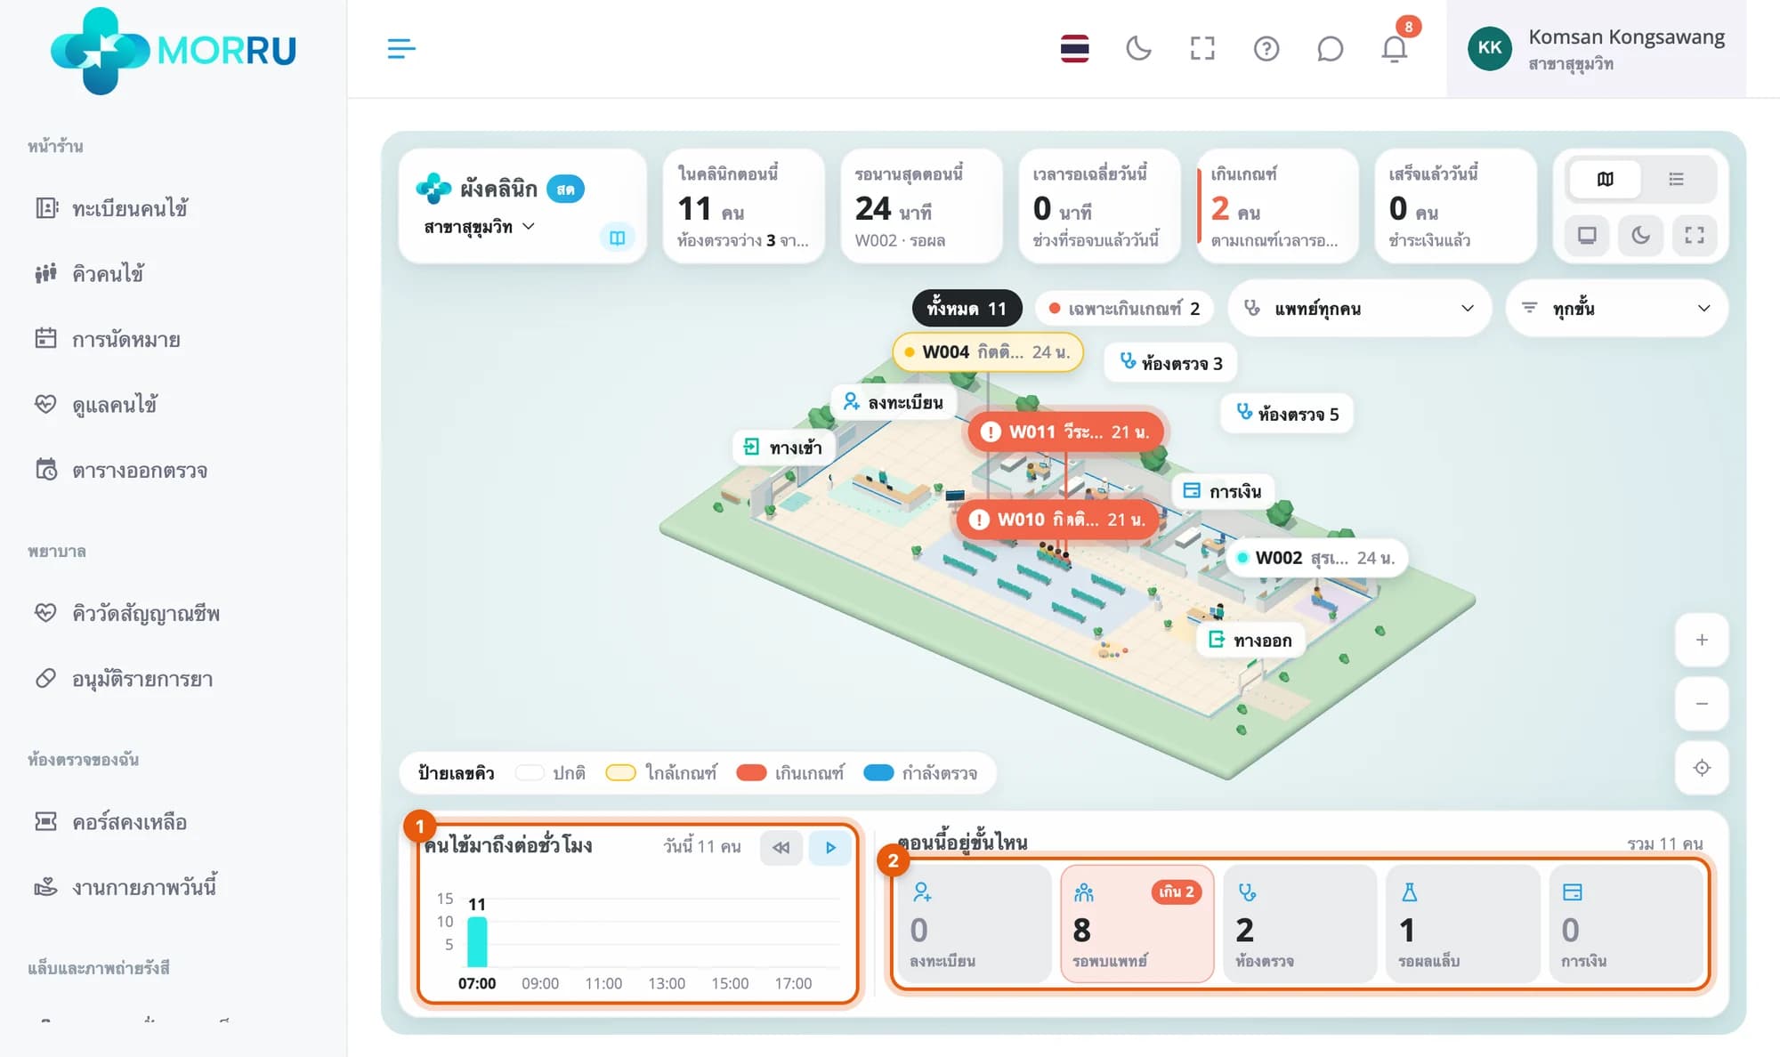This screenshot has width=1780, height=1057.
Task: Open the แพทย์ทุกคน doctor filter dropdown
Action: coord(1359,309)
